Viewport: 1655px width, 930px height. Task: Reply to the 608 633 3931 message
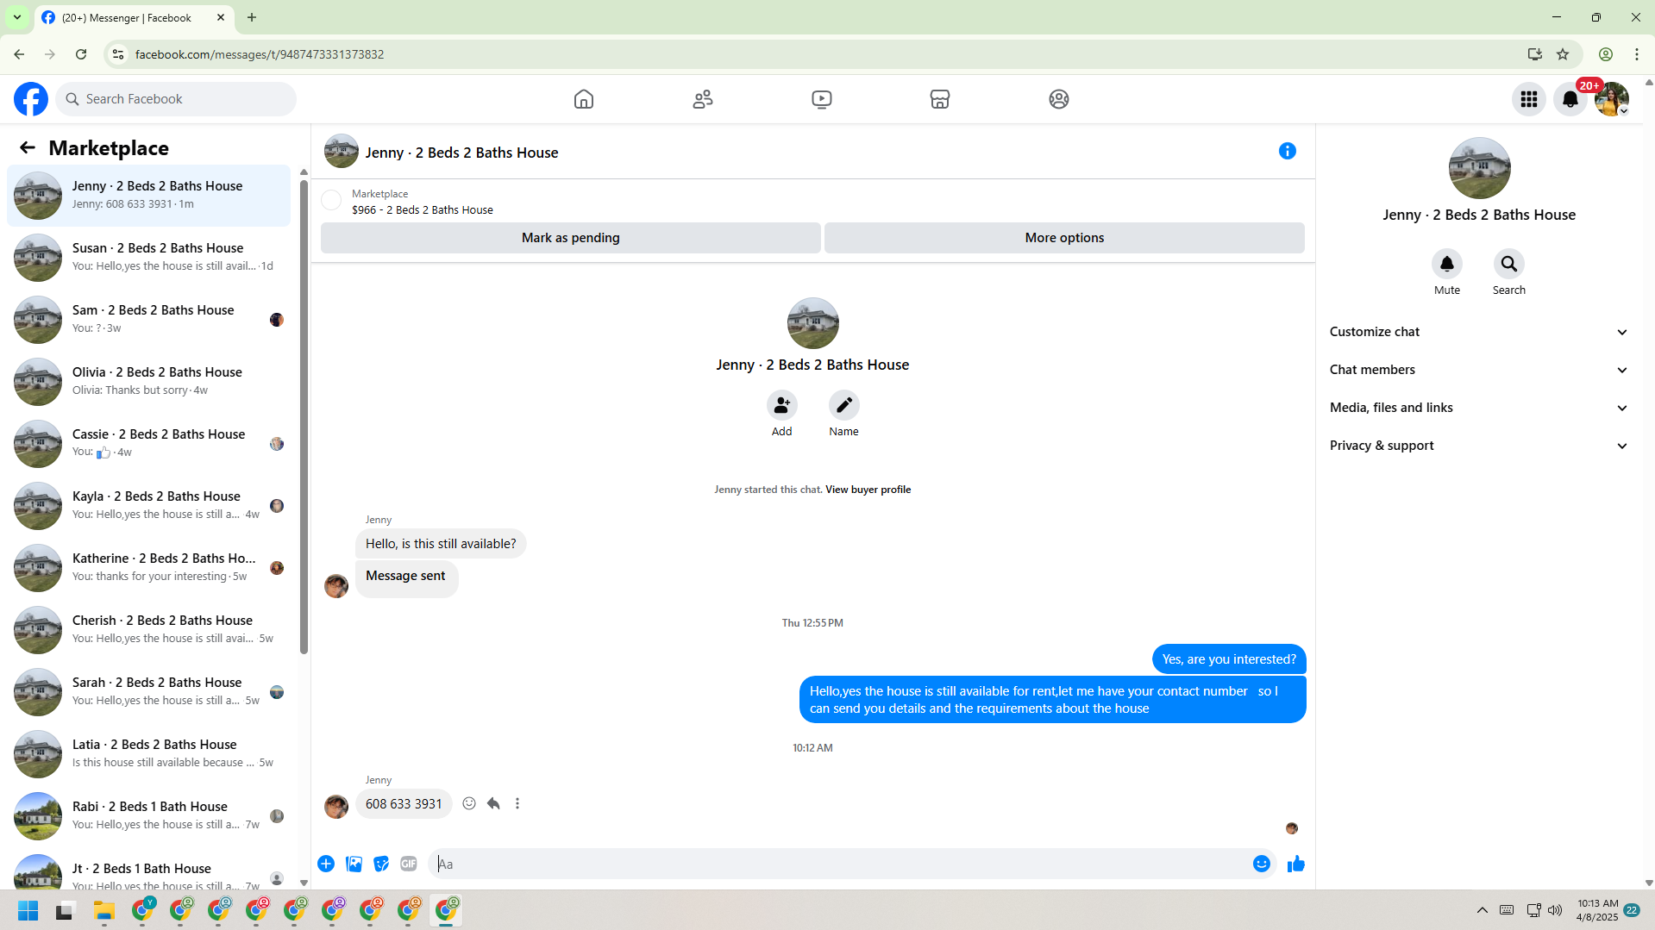click(493, 803)
